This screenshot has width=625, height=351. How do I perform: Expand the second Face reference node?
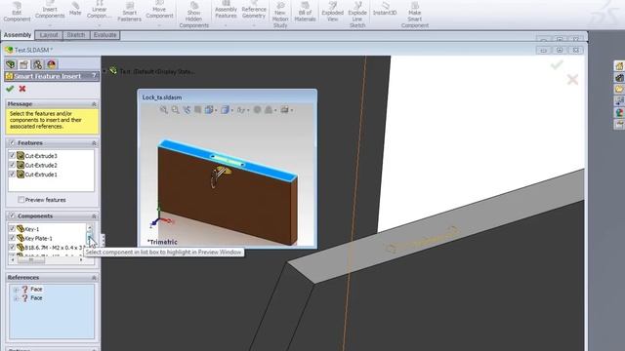coord(16,298)
